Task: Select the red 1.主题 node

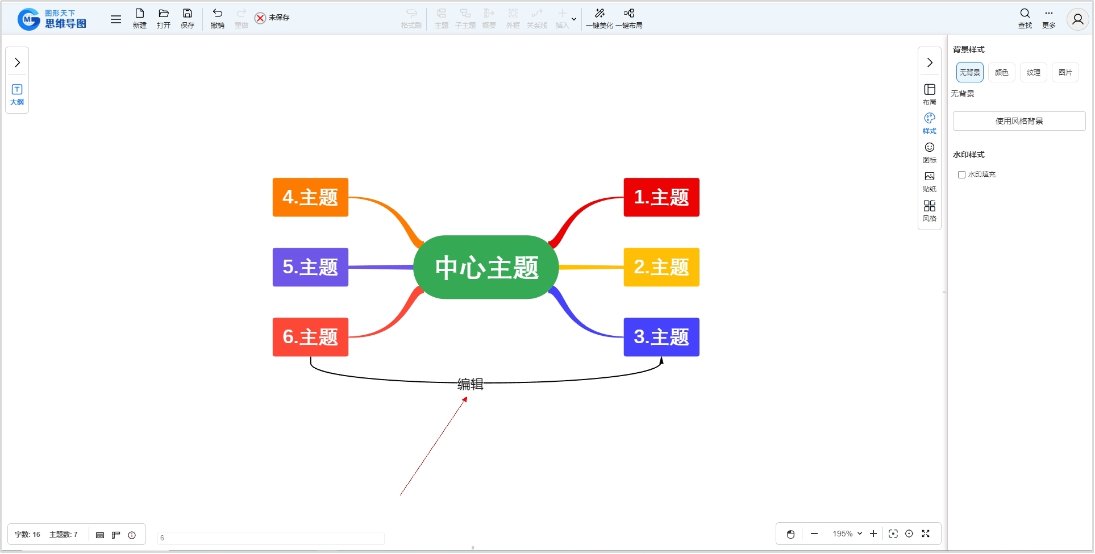Action: pos(661,197)
